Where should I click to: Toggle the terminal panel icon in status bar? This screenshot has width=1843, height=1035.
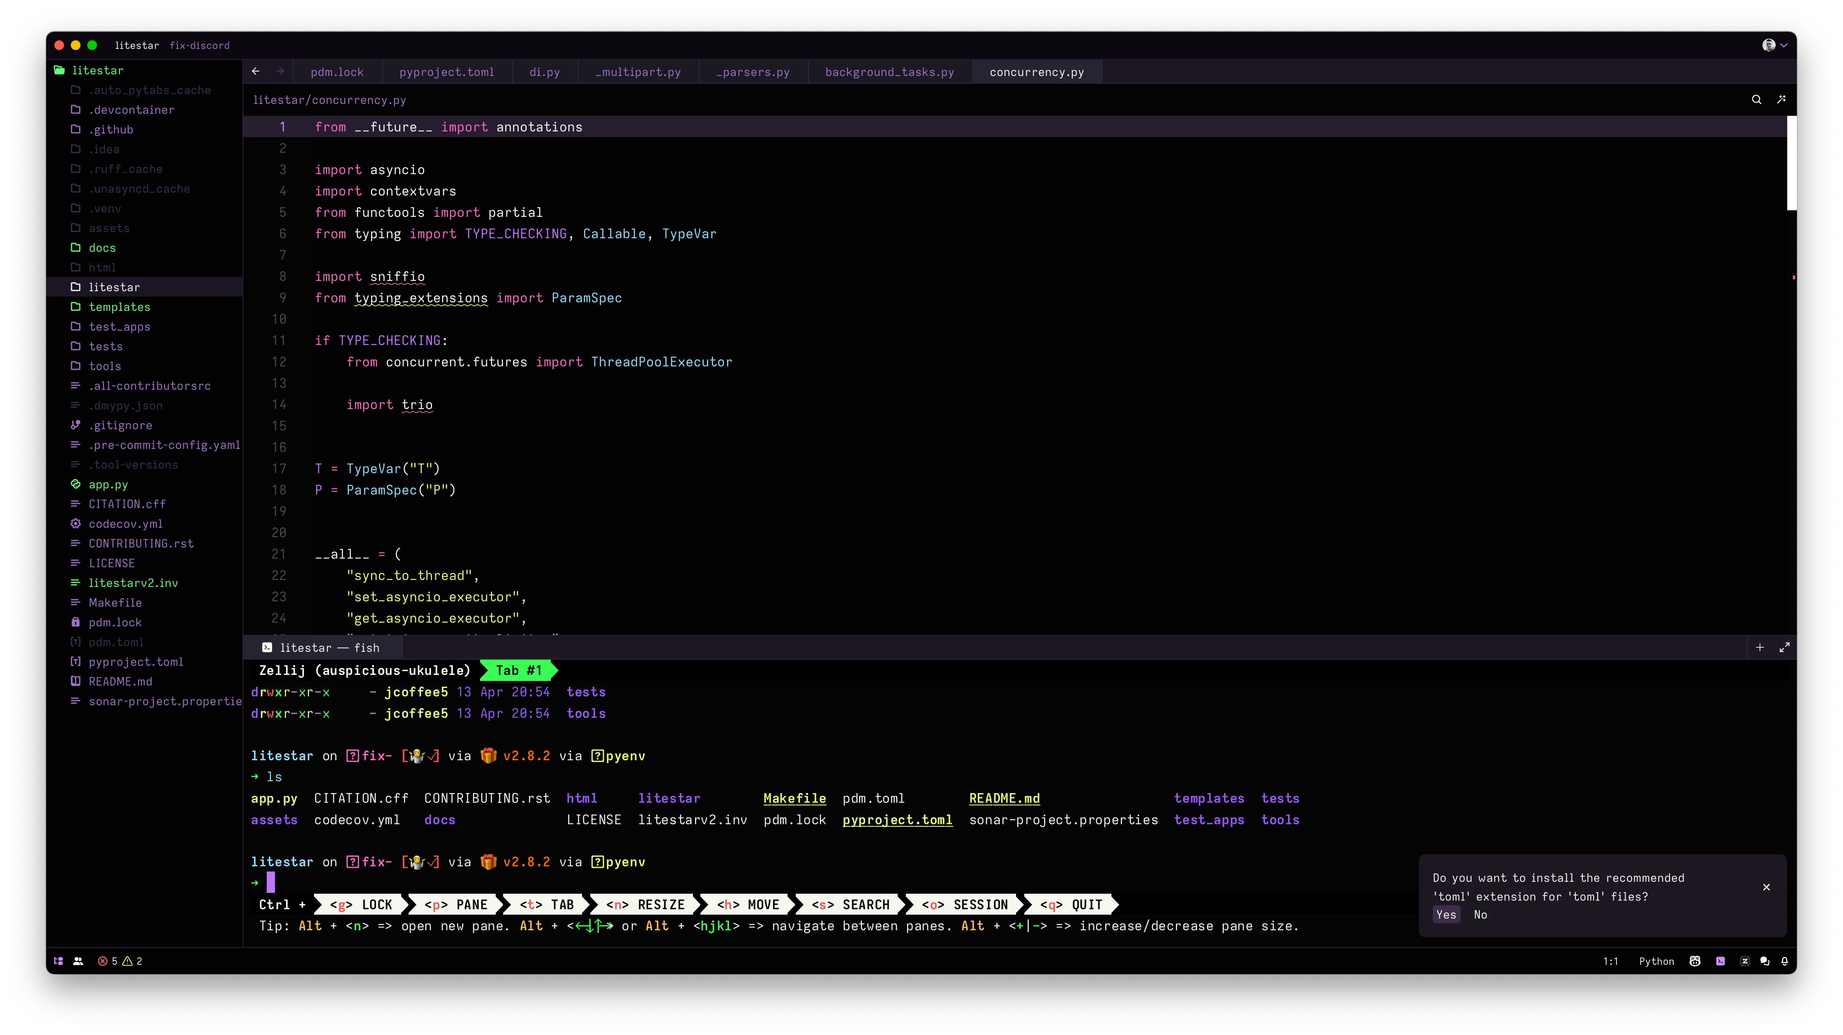coord(1721,961)
